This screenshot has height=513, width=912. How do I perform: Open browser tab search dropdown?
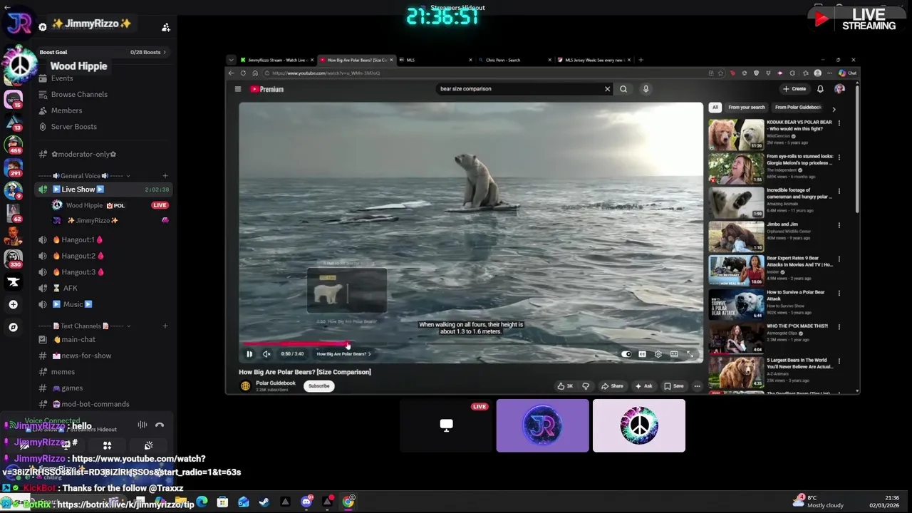(x=231, y=60)
